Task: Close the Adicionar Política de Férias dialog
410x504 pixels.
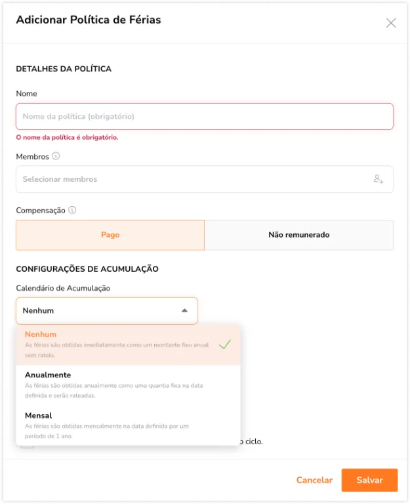Action: tap(391, 23)
